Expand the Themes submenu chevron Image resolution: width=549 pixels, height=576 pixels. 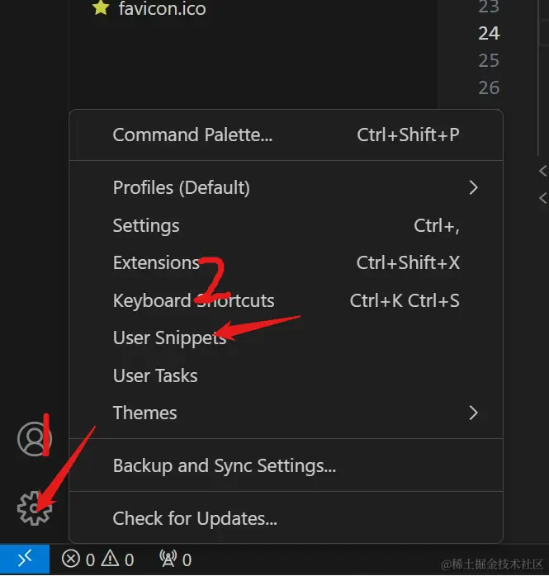(473, 413)
